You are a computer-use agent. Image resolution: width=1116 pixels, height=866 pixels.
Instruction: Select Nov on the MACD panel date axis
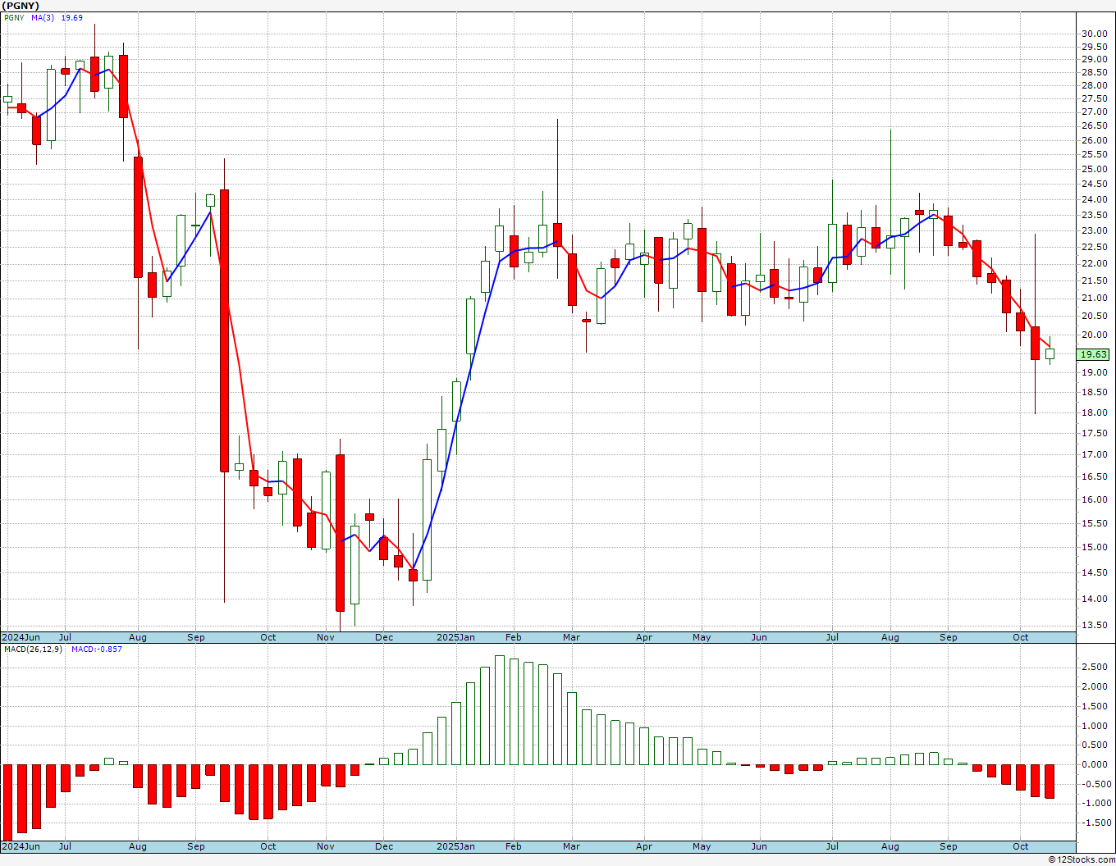click(x=326, y=846)
